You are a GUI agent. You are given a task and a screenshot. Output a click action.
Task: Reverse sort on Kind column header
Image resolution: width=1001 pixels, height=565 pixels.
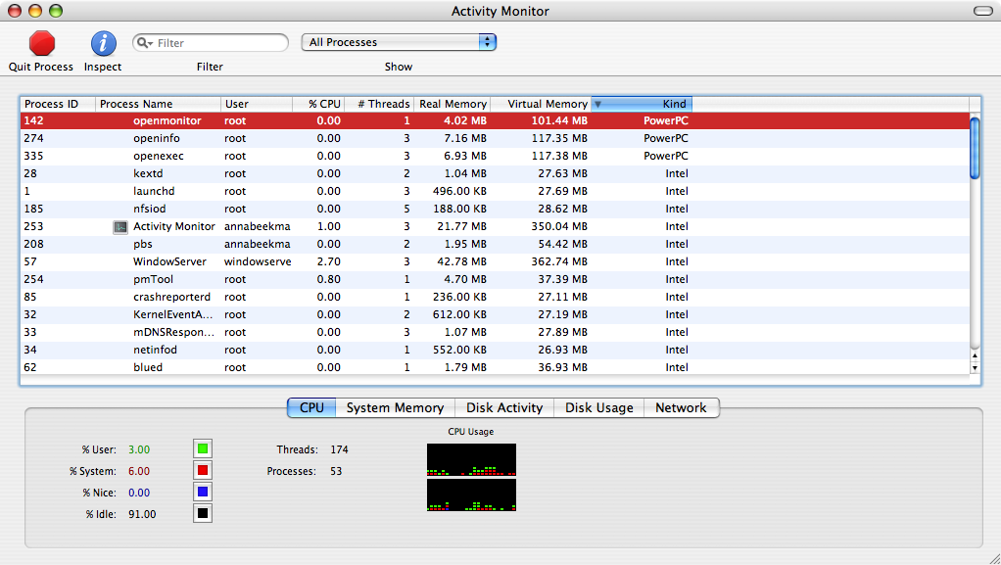642,104
